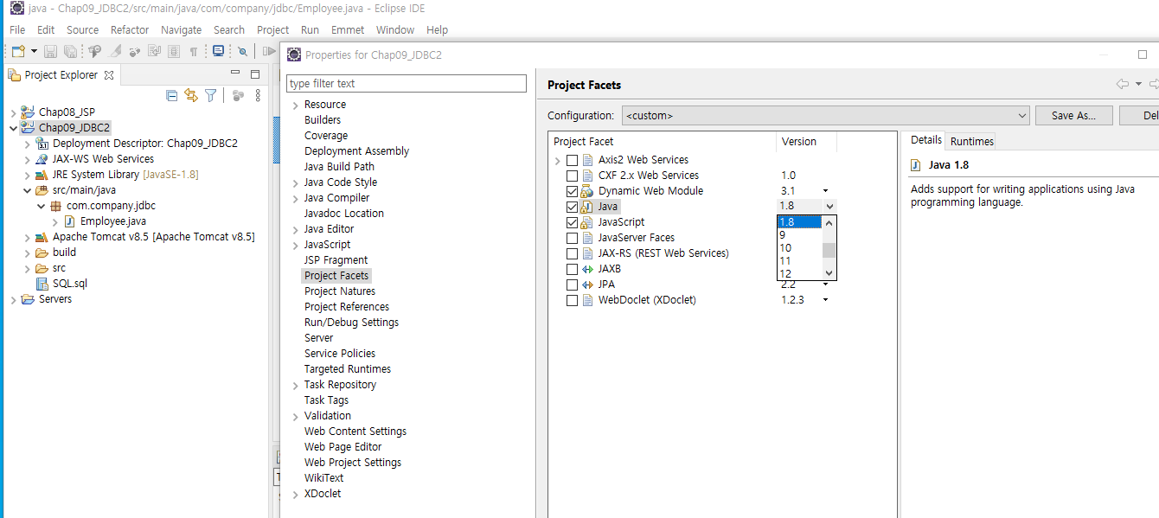Select Targeted Runtimes in properties list

(x=347, y=369)
